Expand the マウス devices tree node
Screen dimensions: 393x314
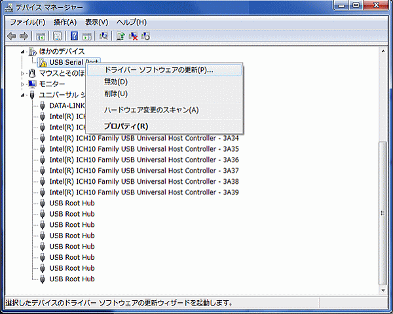pyautogui.click(x=22, y=73)
